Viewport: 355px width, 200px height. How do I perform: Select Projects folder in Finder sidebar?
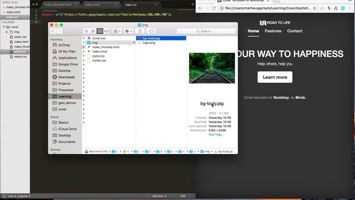pos(65,83)
